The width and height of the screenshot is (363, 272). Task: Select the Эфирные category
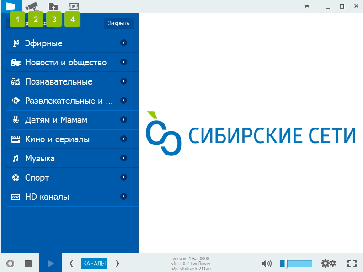(72, 43)
